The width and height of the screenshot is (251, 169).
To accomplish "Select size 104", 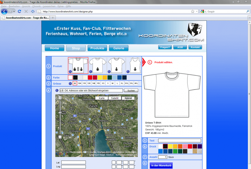I will [79, 84].
